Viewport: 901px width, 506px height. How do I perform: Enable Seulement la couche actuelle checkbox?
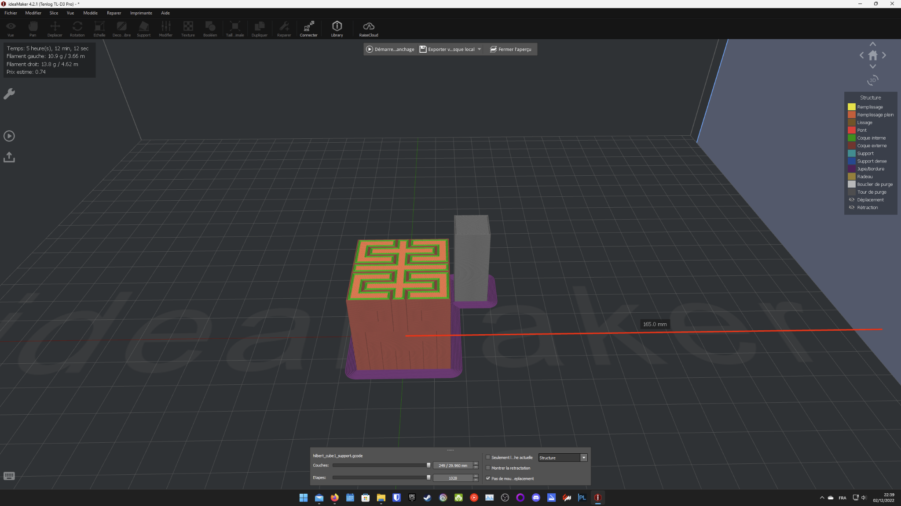(x=488, y=457)
